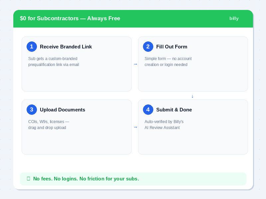Click the downward arrow below Fill Out Form card
The height and width of the screenshot is (199, 266).
[x=192, y=96]
